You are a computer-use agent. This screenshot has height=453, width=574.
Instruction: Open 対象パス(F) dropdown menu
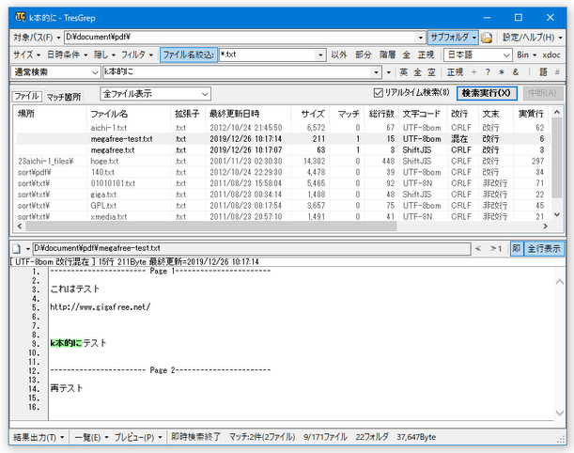pos(37,38)
